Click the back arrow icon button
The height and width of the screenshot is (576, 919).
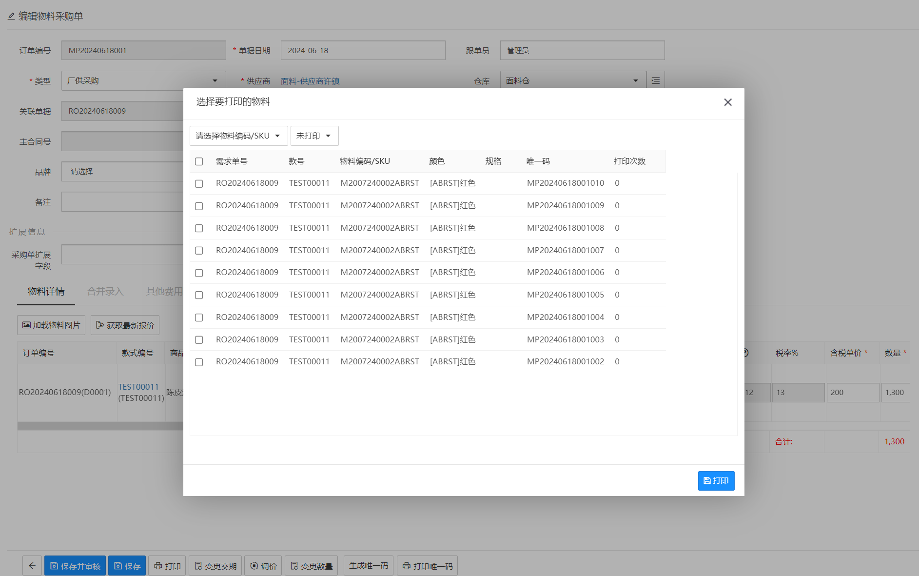click(x=32, y=566)
